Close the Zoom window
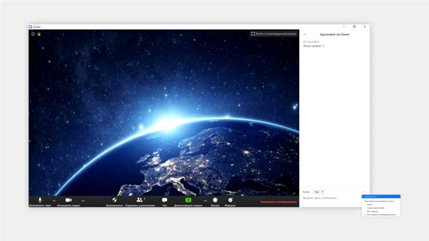Screen dimensions: 429x241 tap(365, 27)
